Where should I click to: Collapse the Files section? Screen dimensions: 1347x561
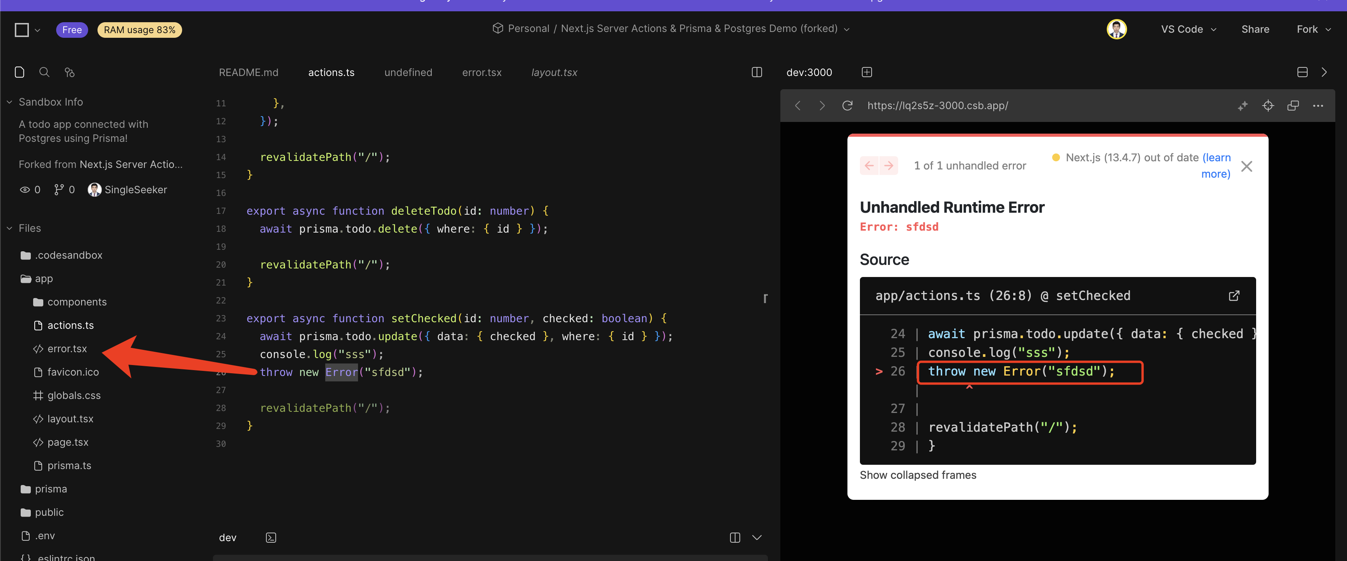[9, 228]
